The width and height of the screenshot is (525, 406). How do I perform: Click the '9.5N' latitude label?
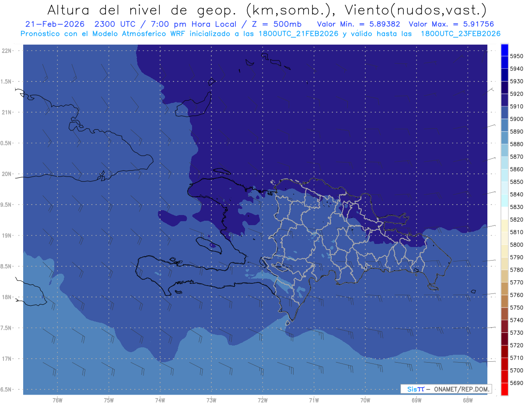pyautogui.click(x=6, y=205)
